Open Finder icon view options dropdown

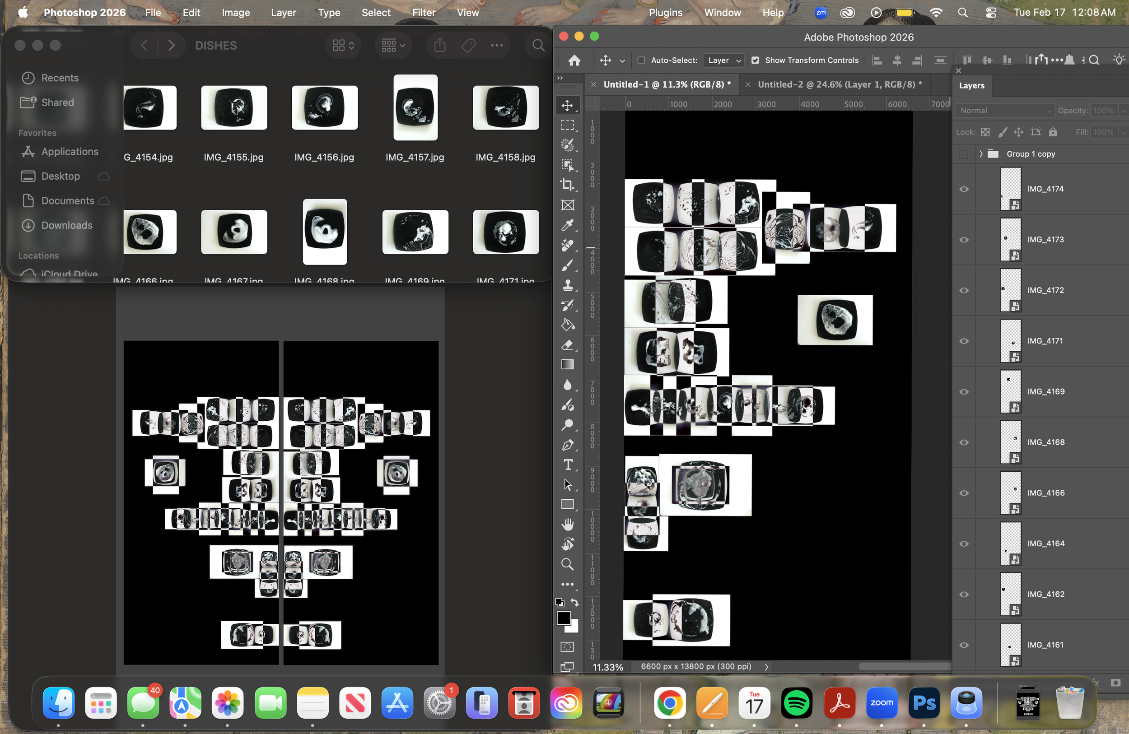[343, 46]
